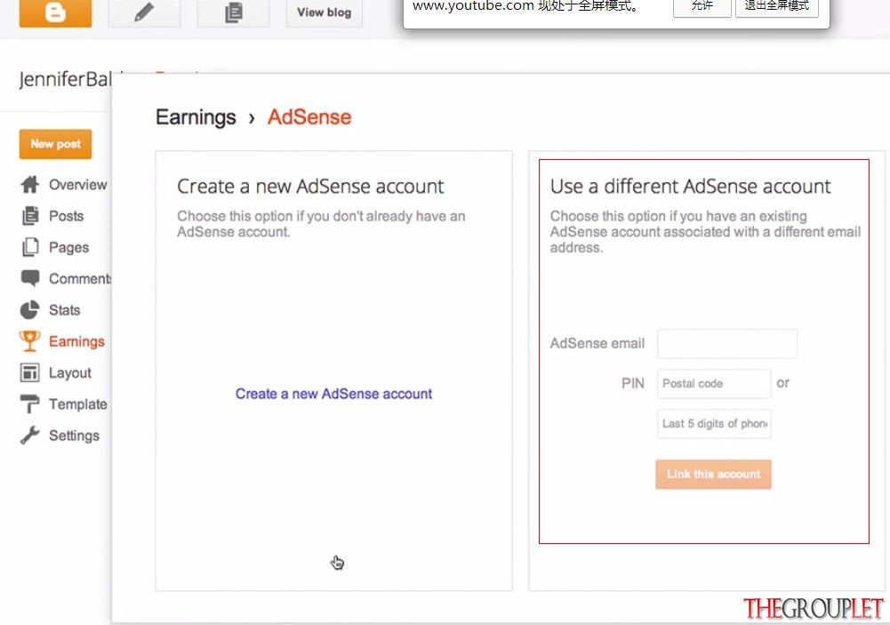Click the Overview house icon

(30, 185)
